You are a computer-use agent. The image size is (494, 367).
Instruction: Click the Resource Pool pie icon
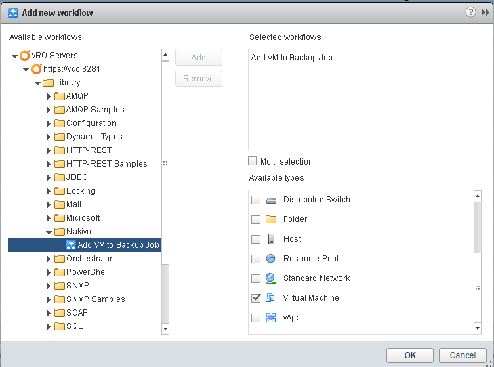[271, 259]
